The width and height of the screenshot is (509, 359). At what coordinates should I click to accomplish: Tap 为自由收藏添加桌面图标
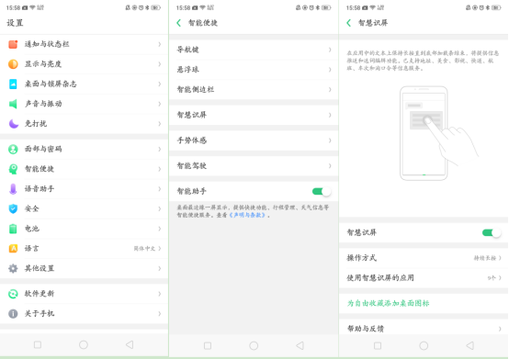(x=389, y=303)
